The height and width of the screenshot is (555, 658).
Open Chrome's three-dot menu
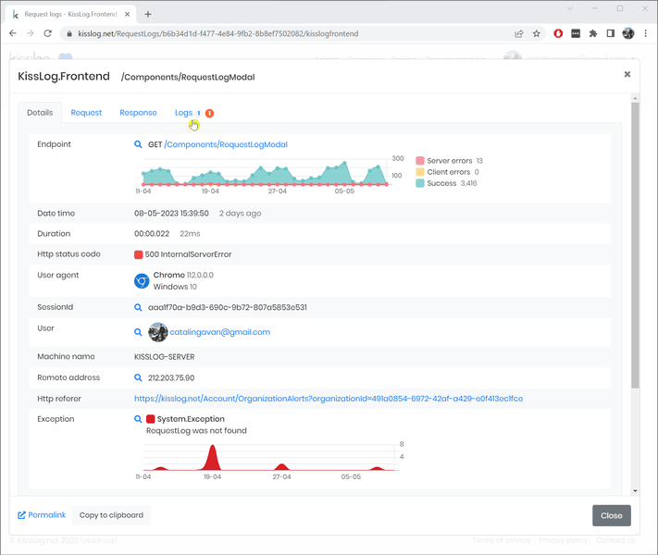tap(645, 33)
